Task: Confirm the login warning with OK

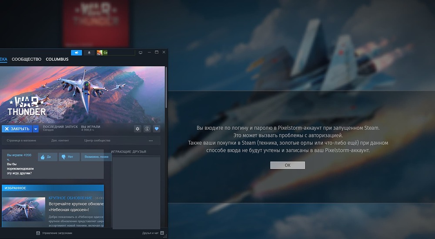Action: tap(288, 165)
